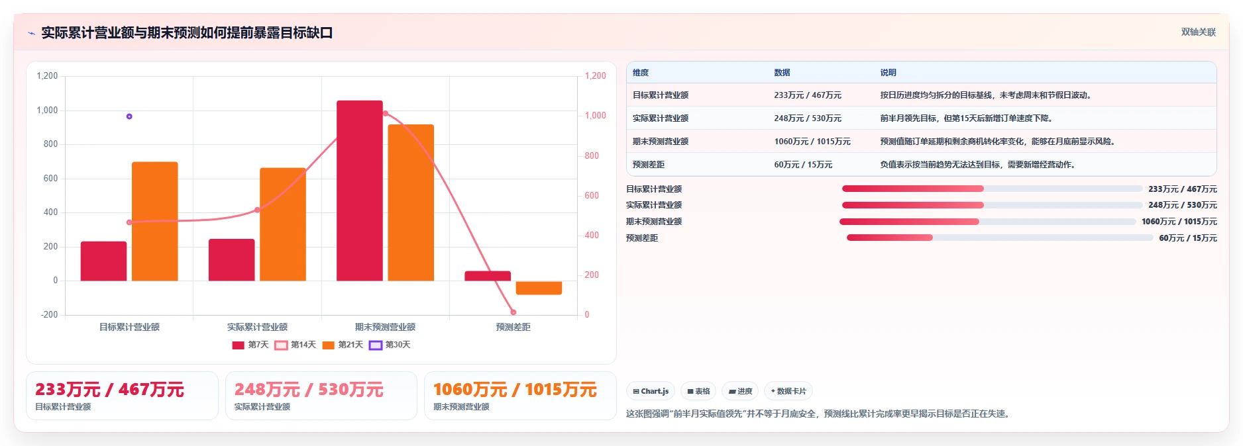This screenshot has width=1243, height=446.
Task: Click the orange 第21天 bar for 实际累计营业额
Action: click(x=283, y=224)
